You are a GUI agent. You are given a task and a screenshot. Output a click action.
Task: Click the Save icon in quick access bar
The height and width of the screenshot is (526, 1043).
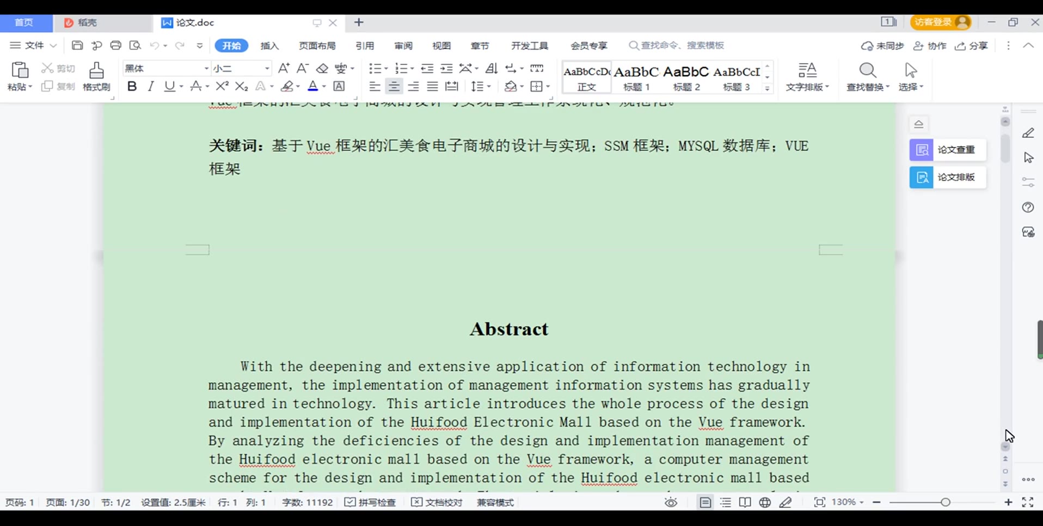pyautogui.click(x=77, y=45)
